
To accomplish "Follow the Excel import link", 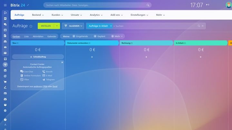I will click(55, 86).
